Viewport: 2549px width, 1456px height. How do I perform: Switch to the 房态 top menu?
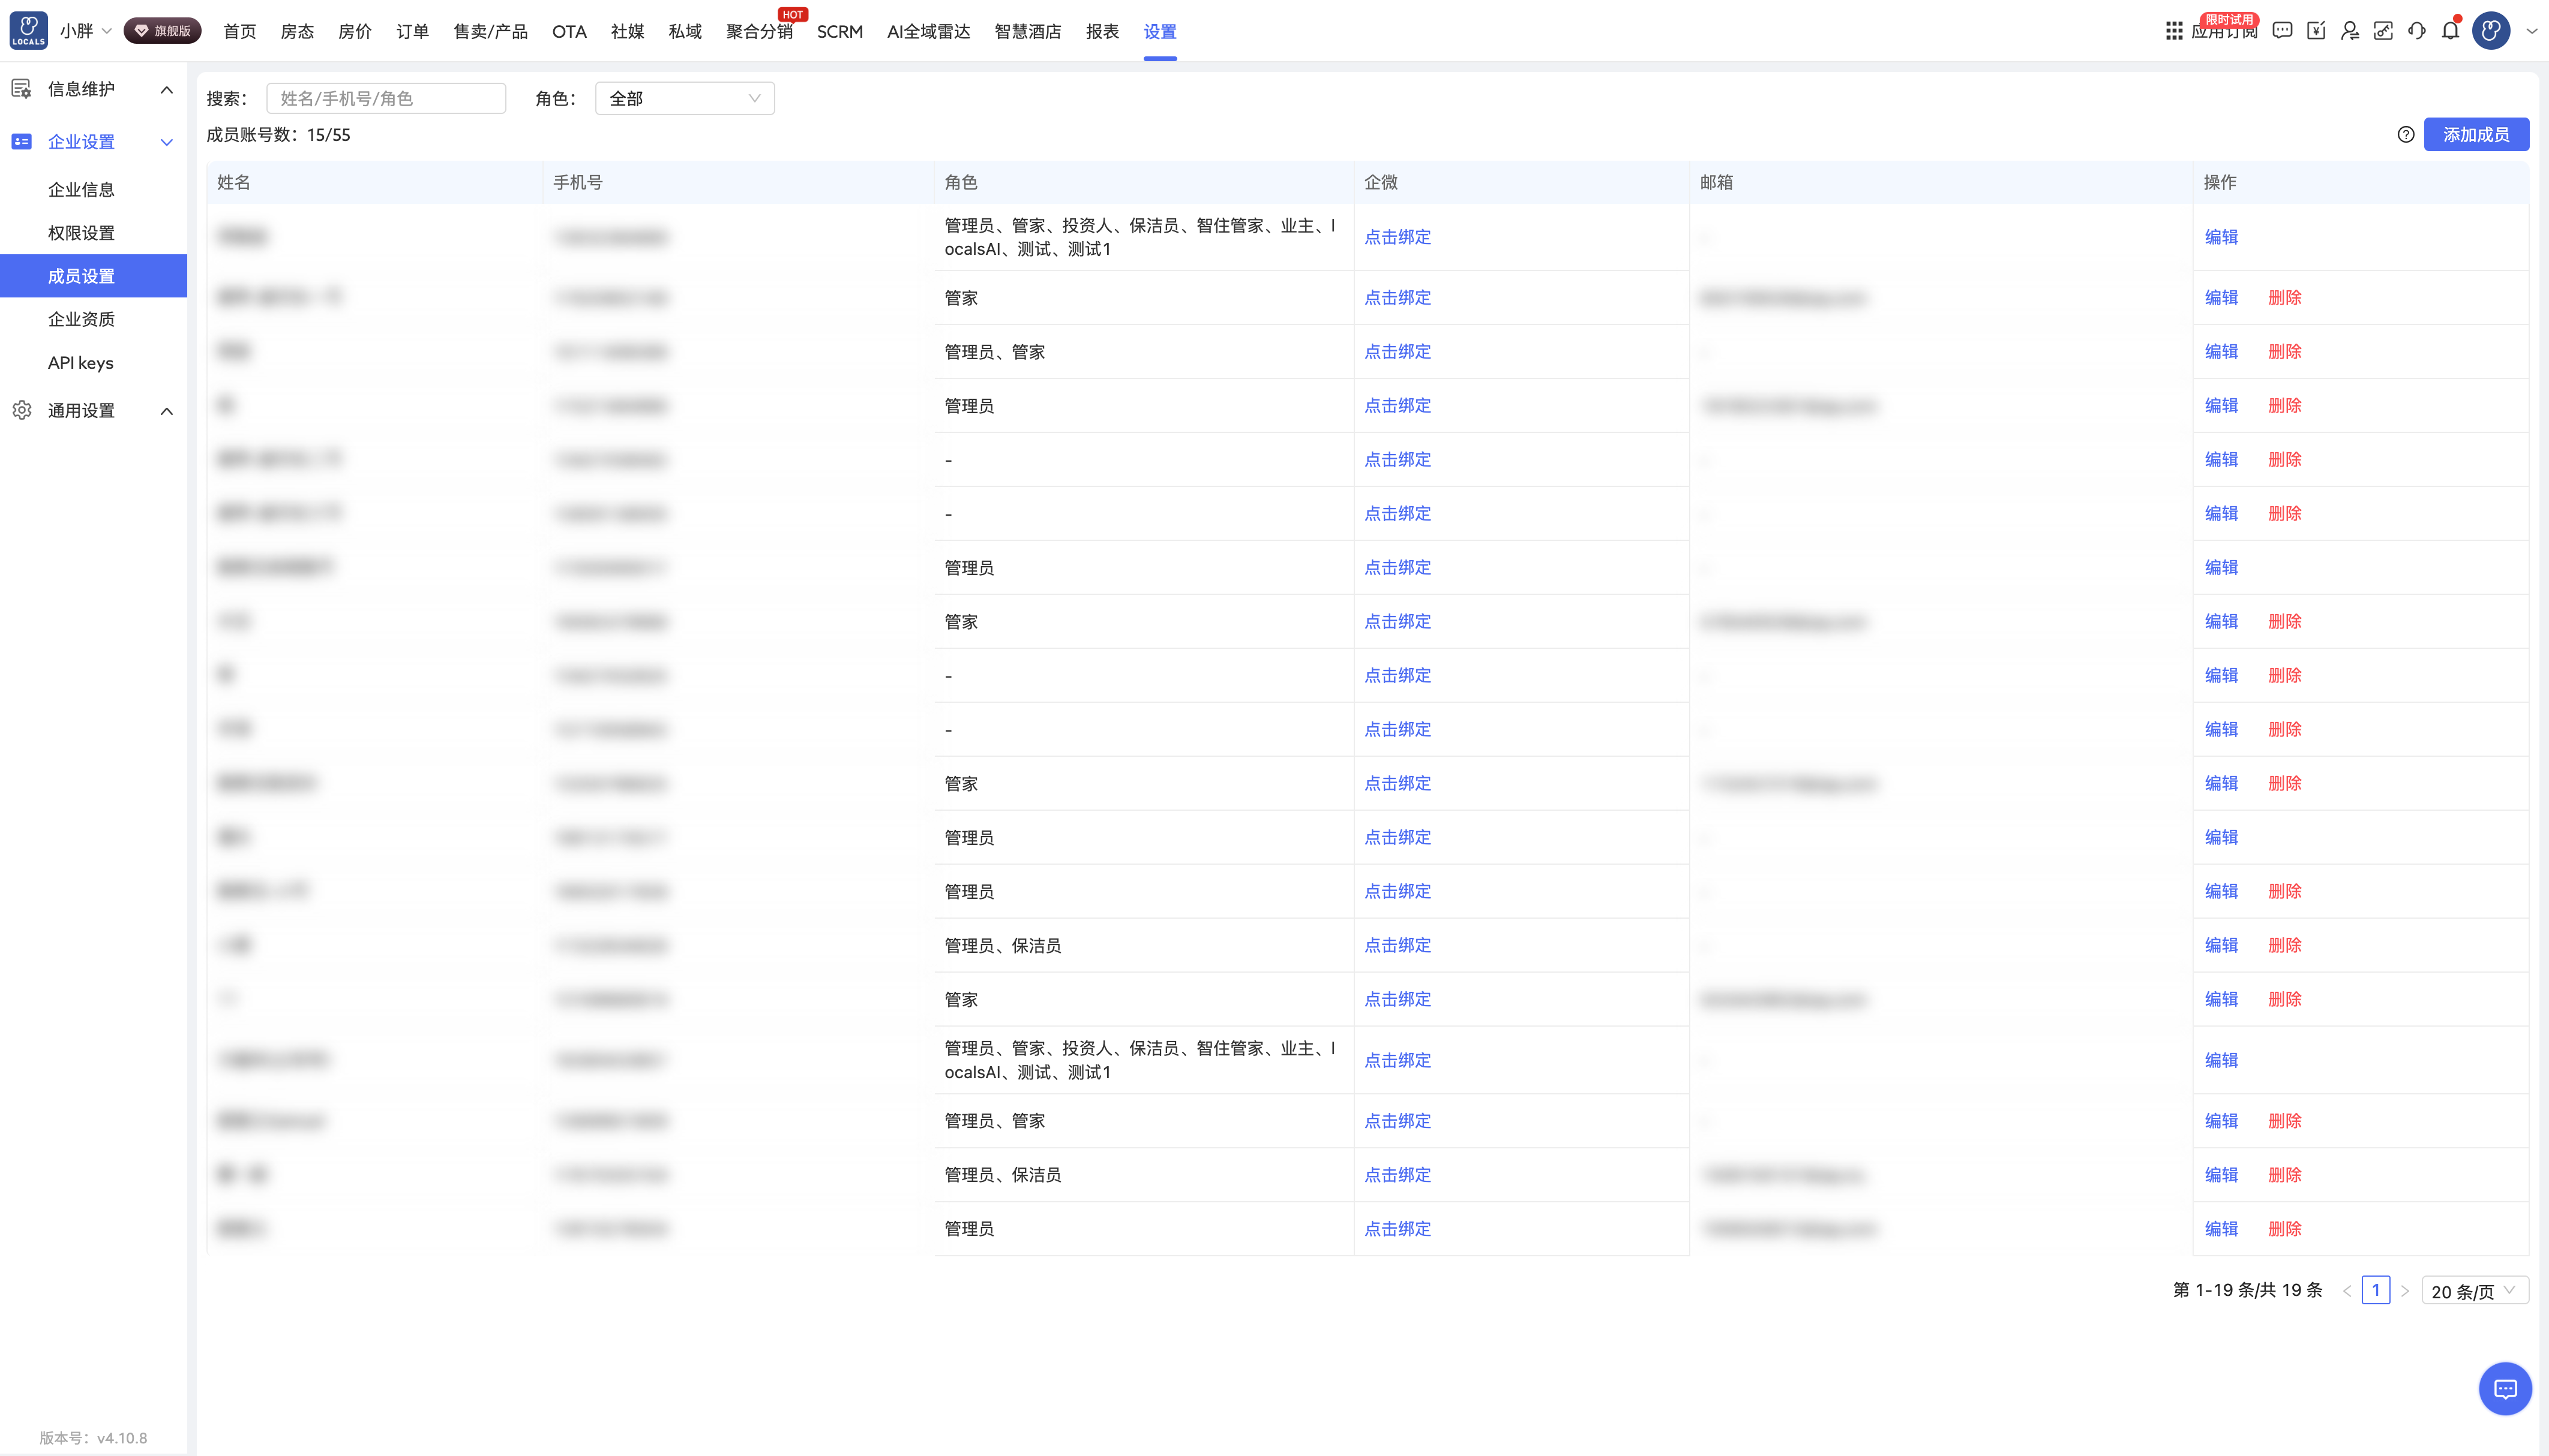(x=297, y=31)
